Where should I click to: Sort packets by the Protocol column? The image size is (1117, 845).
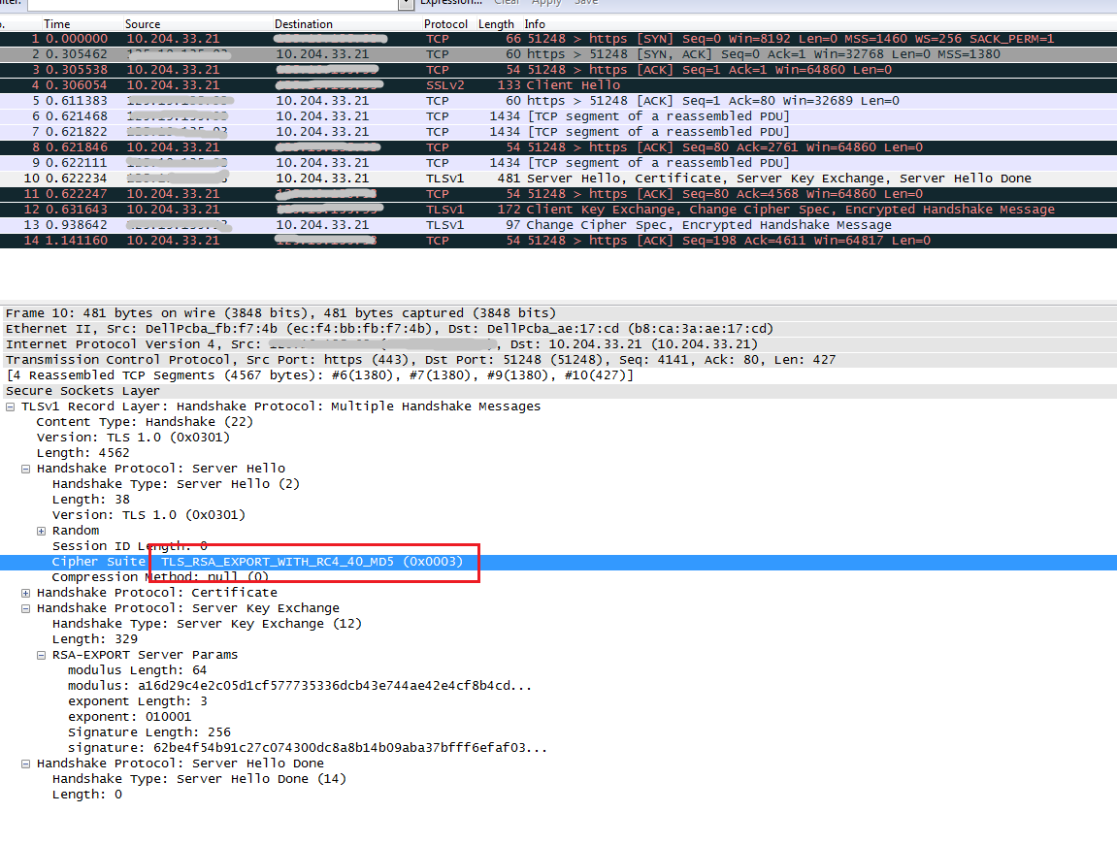[445, 23]
